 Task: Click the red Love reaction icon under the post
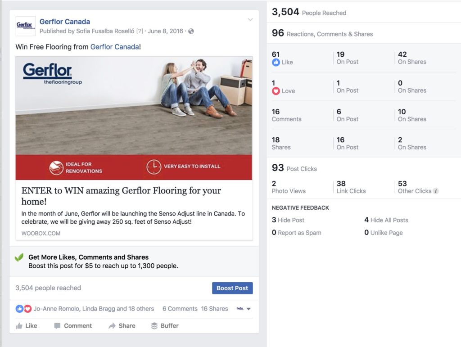27,309
